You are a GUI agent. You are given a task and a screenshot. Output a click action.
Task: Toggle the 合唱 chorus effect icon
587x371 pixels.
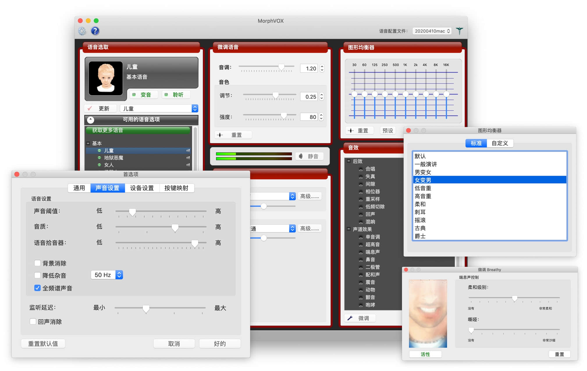point(361,169)
